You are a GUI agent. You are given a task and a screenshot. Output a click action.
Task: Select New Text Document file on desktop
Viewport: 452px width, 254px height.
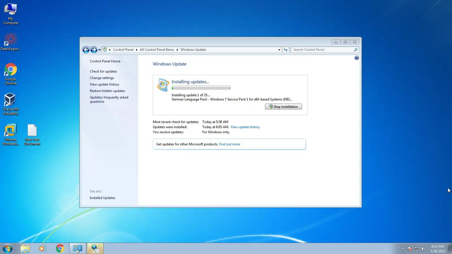coord(32,134)
